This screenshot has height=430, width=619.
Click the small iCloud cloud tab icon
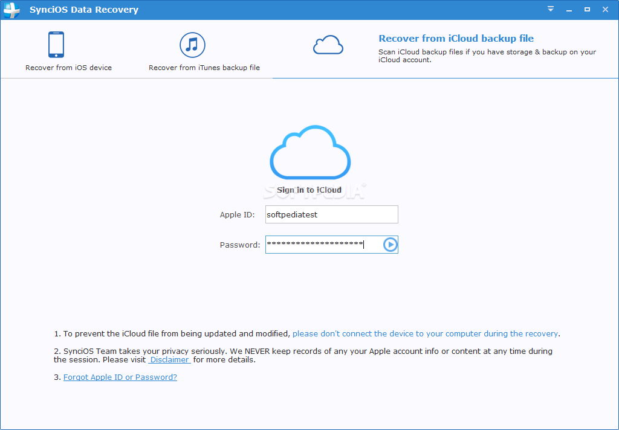328,45
